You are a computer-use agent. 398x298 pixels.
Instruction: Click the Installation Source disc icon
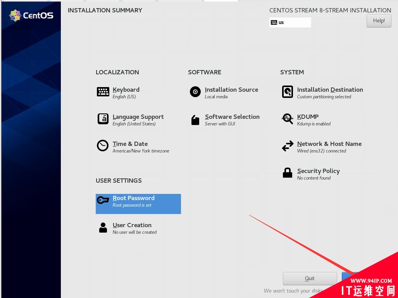point(195,92)
